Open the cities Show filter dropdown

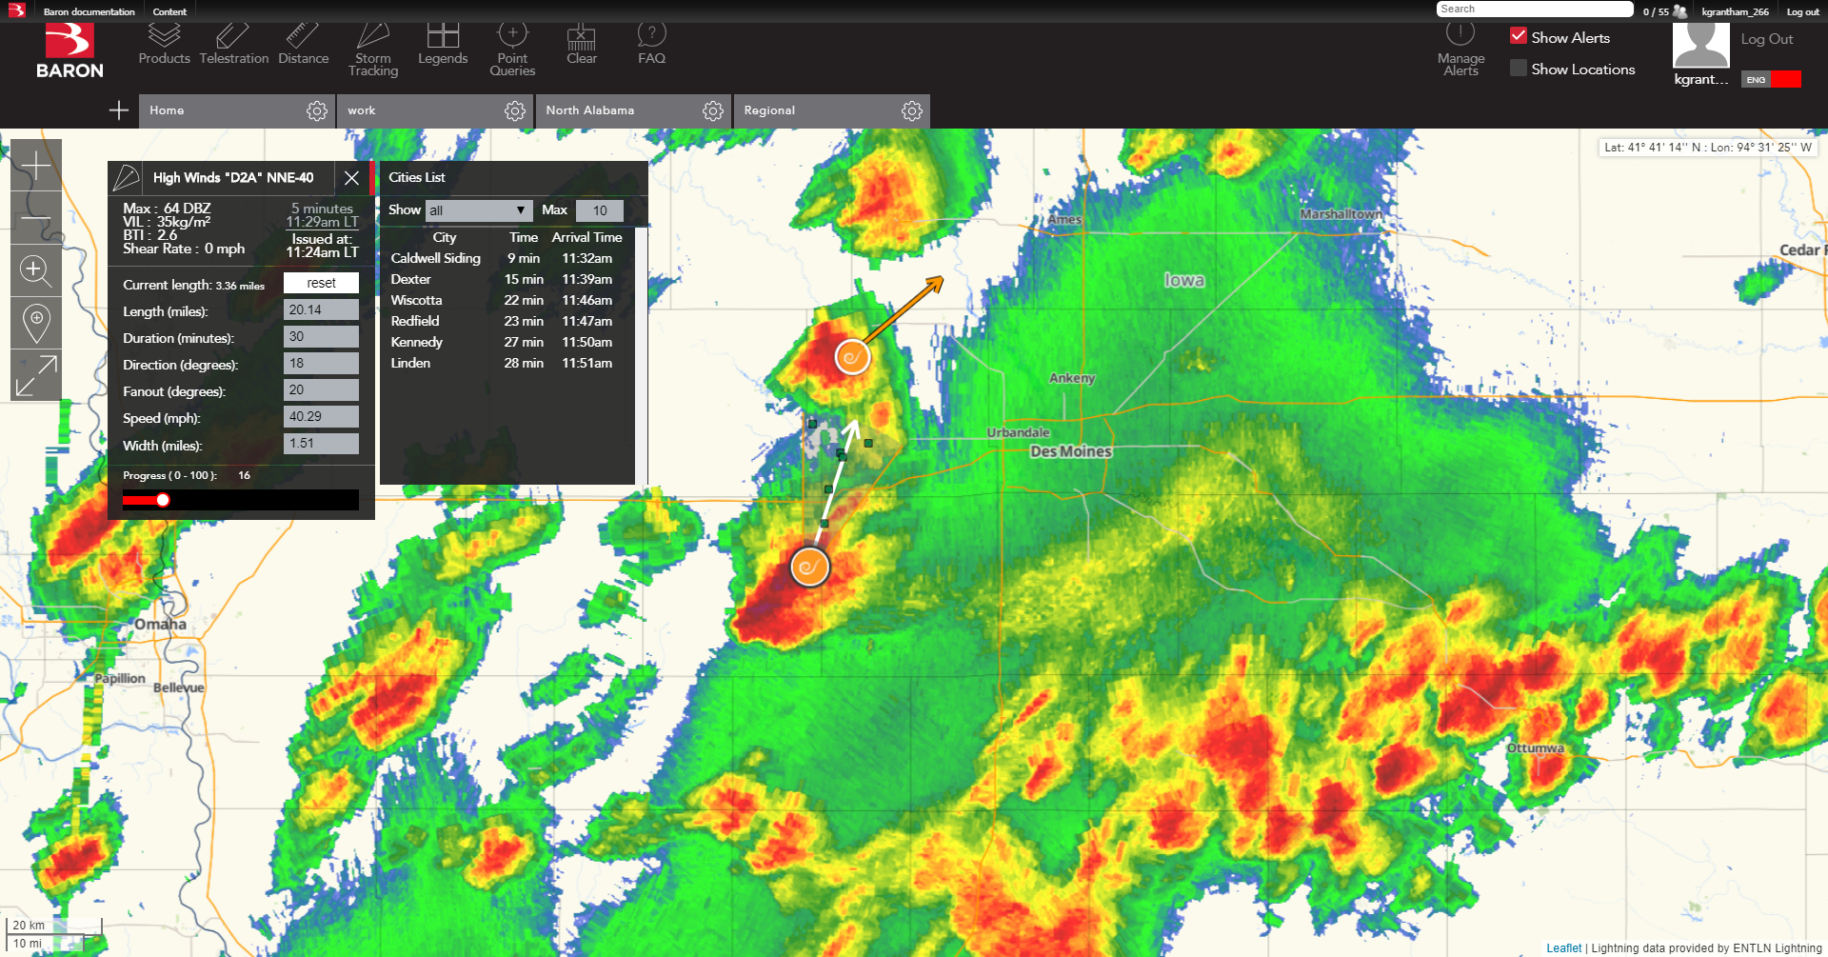pyautogui.click(x=478, y=209)
